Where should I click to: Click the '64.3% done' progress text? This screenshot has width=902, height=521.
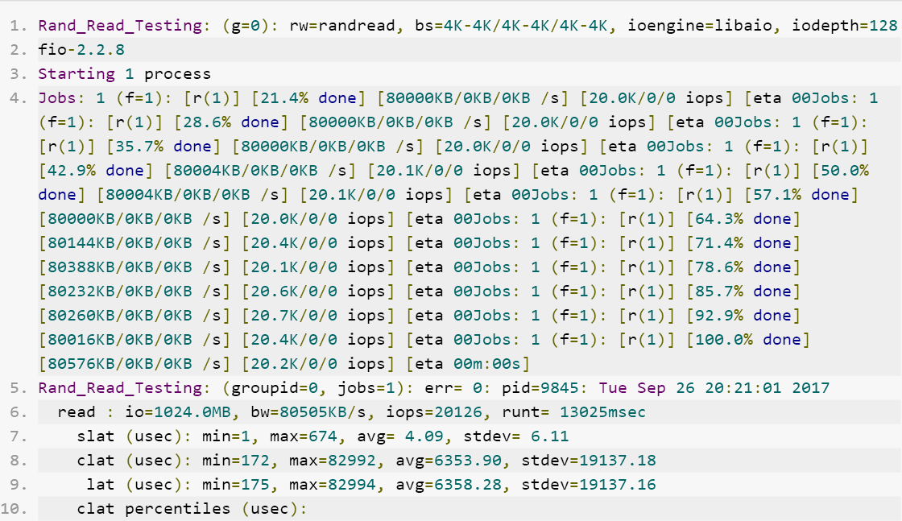pos(743,219)
